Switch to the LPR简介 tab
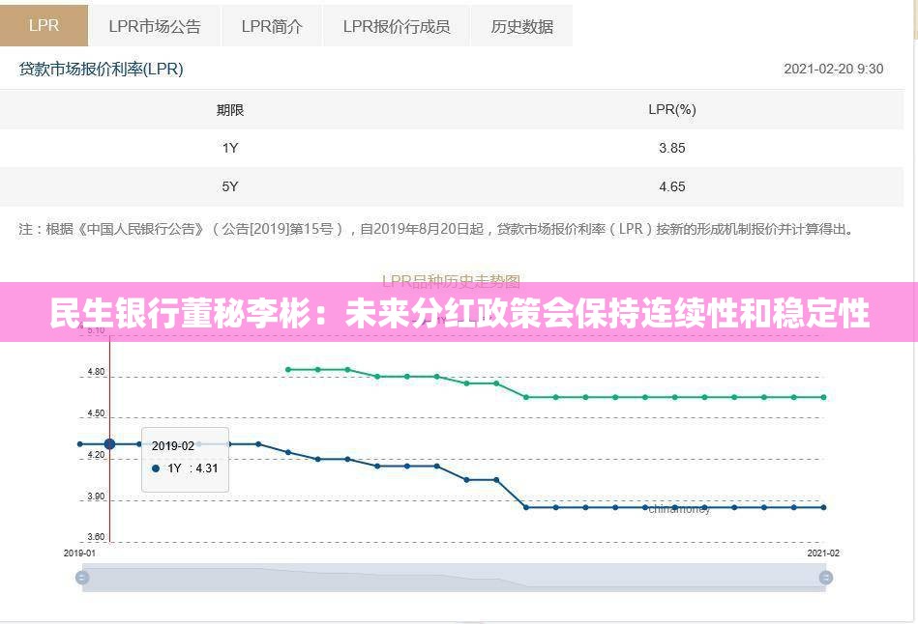Screen dimensions: 918x624 click(x=272, y=26)
